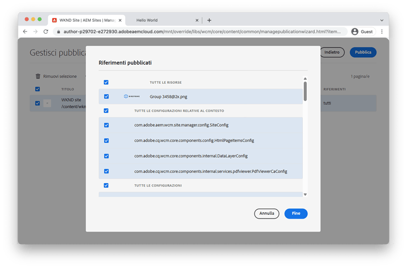
Task: Click the Fine button
Action: point(296,214)
